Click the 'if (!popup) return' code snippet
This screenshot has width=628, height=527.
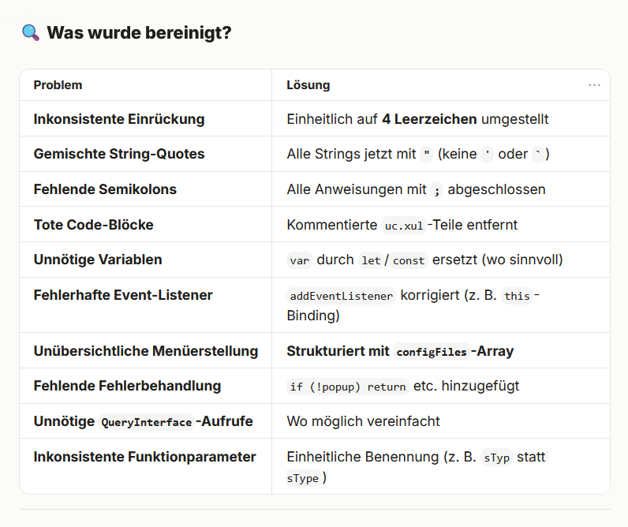point(348,387)
